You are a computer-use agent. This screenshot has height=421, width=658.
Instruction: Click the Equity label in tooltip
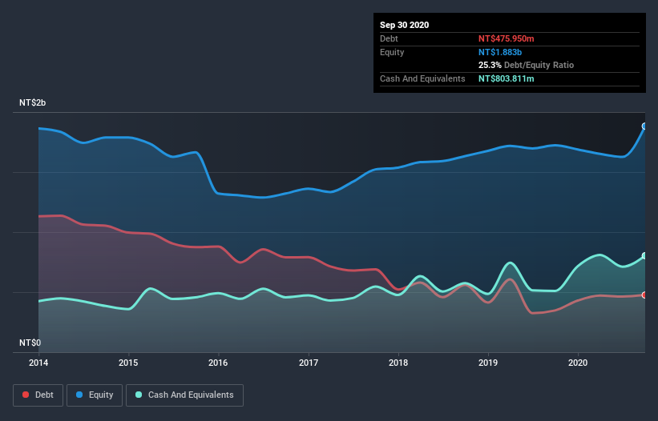click(392, 52)
